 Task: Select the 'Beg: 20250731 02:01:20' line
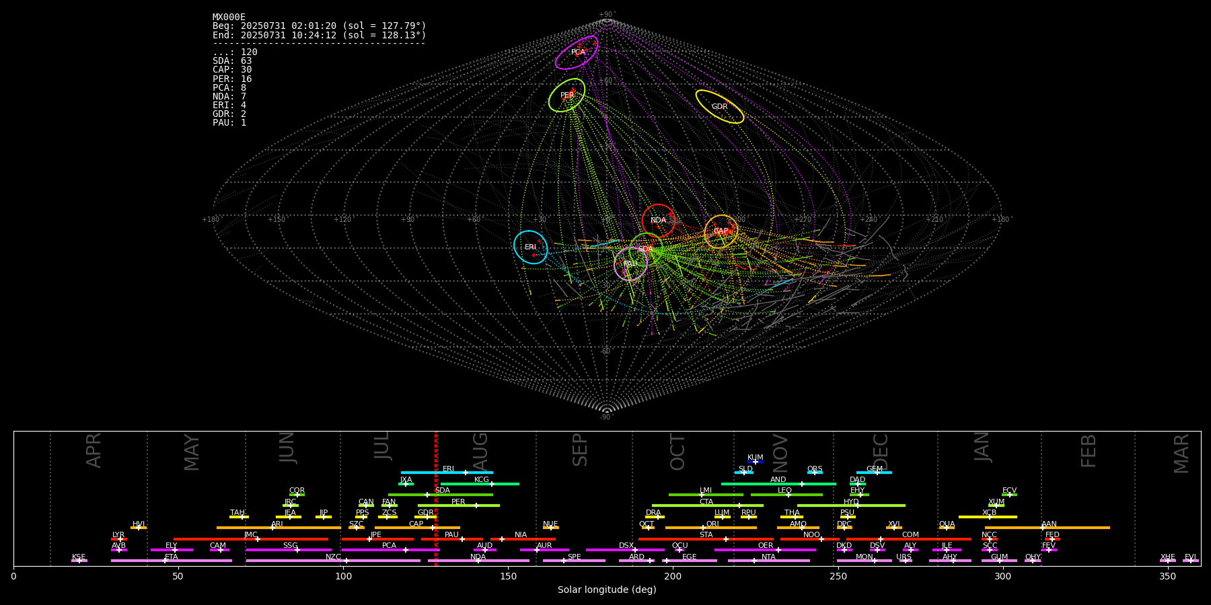tap(320, 26)
